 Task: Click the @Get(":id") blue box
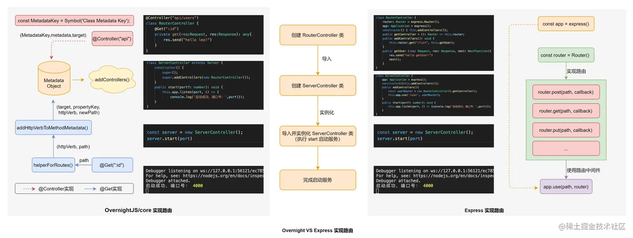112,165
